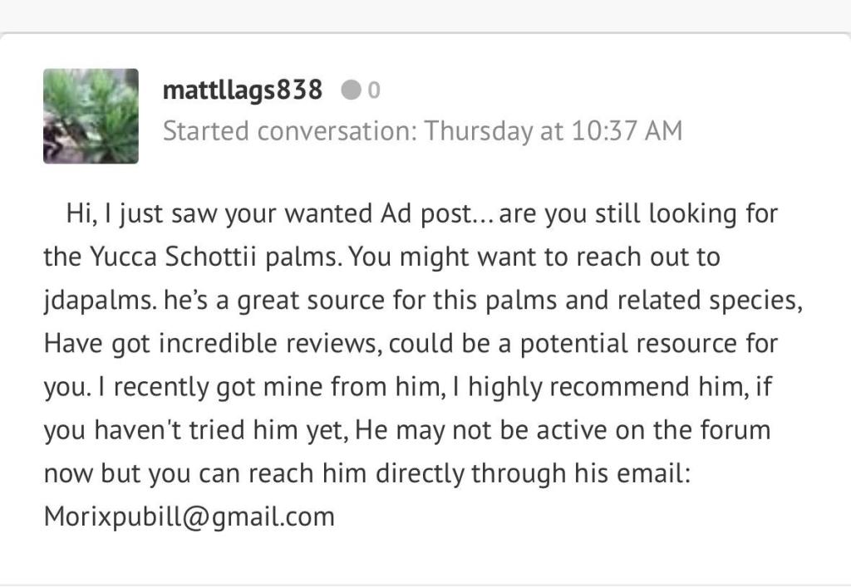Open mattllags838's avatar thumbnail
Screen dimensions: 851x587
(91, 116)
